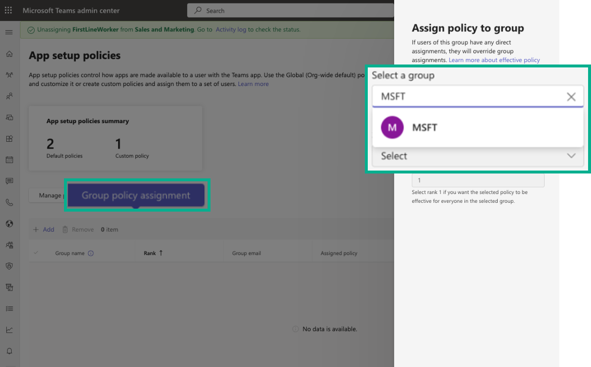This screenshot has width=591, height=367.
Task: Open the Analytics chart icon in sidebar
Action: 9,330
